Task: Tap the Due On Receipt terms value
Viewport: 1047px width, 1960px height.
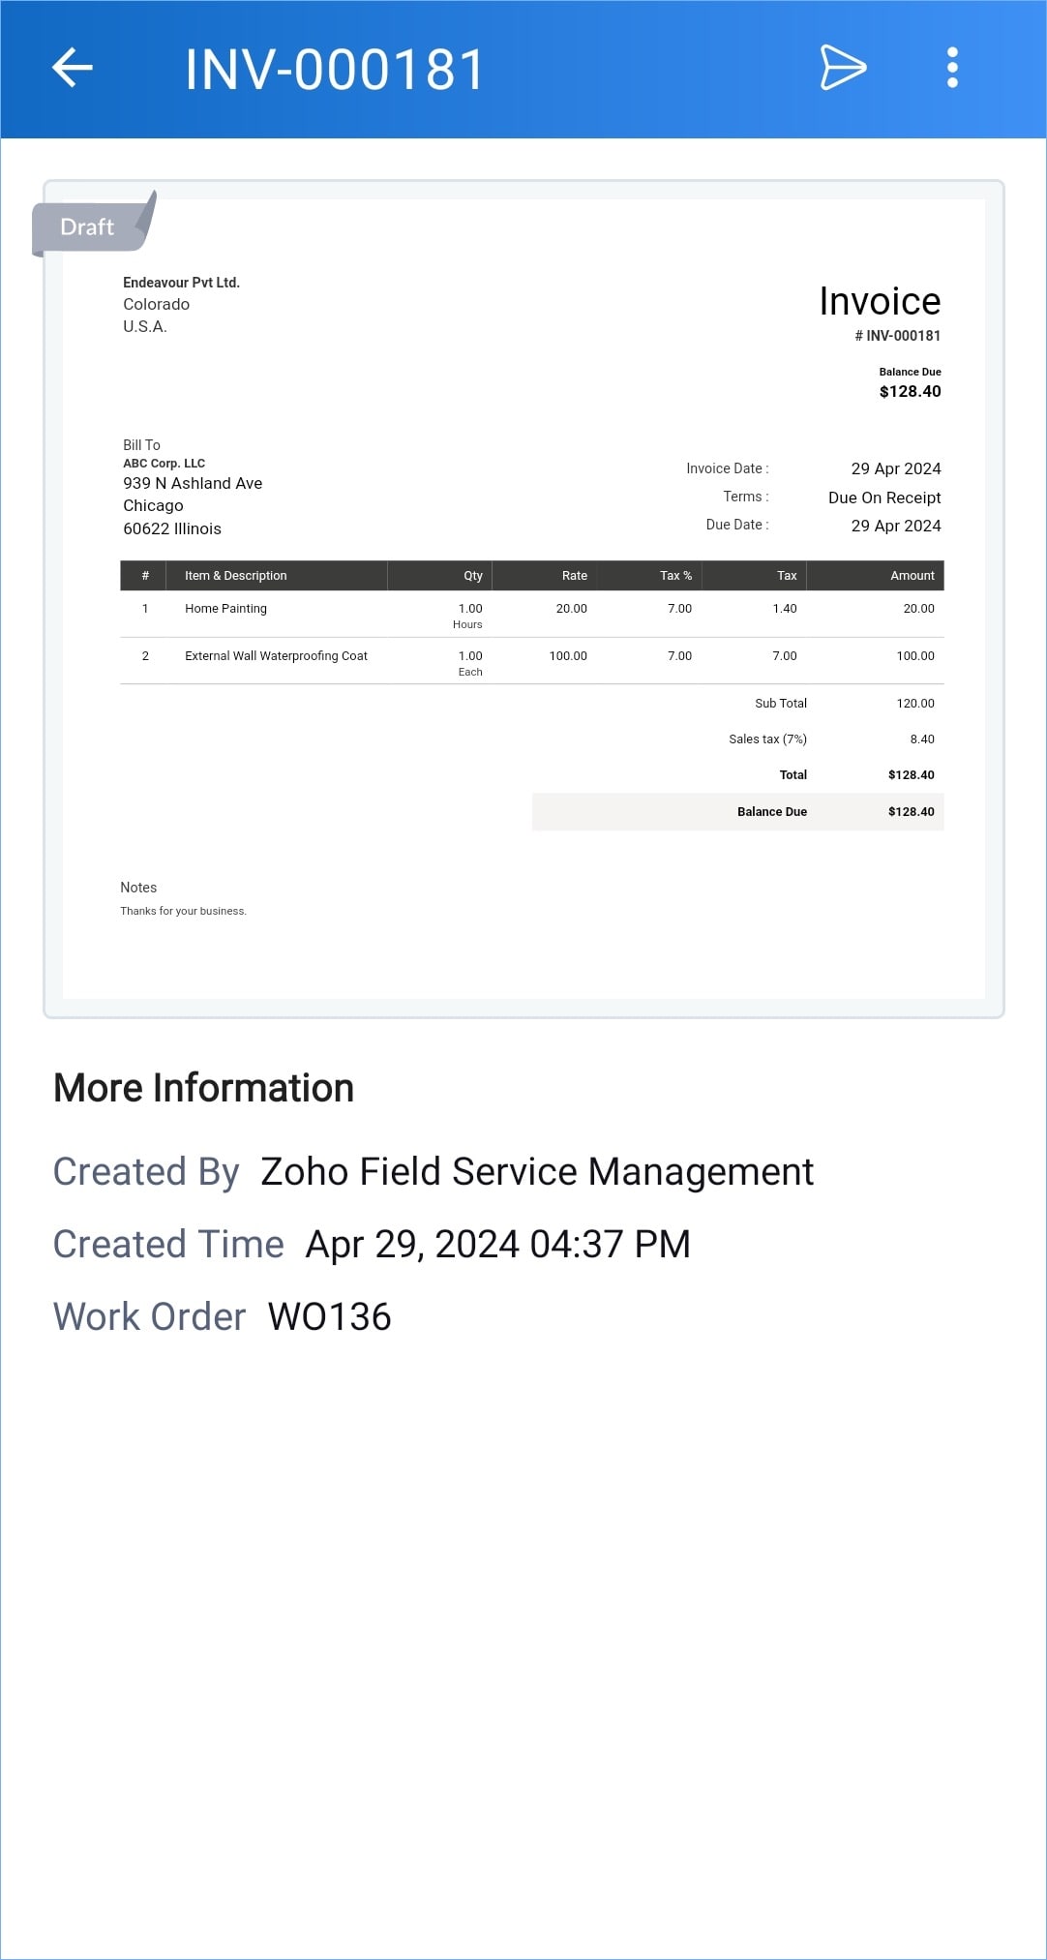Action: (x=884, y=498)
